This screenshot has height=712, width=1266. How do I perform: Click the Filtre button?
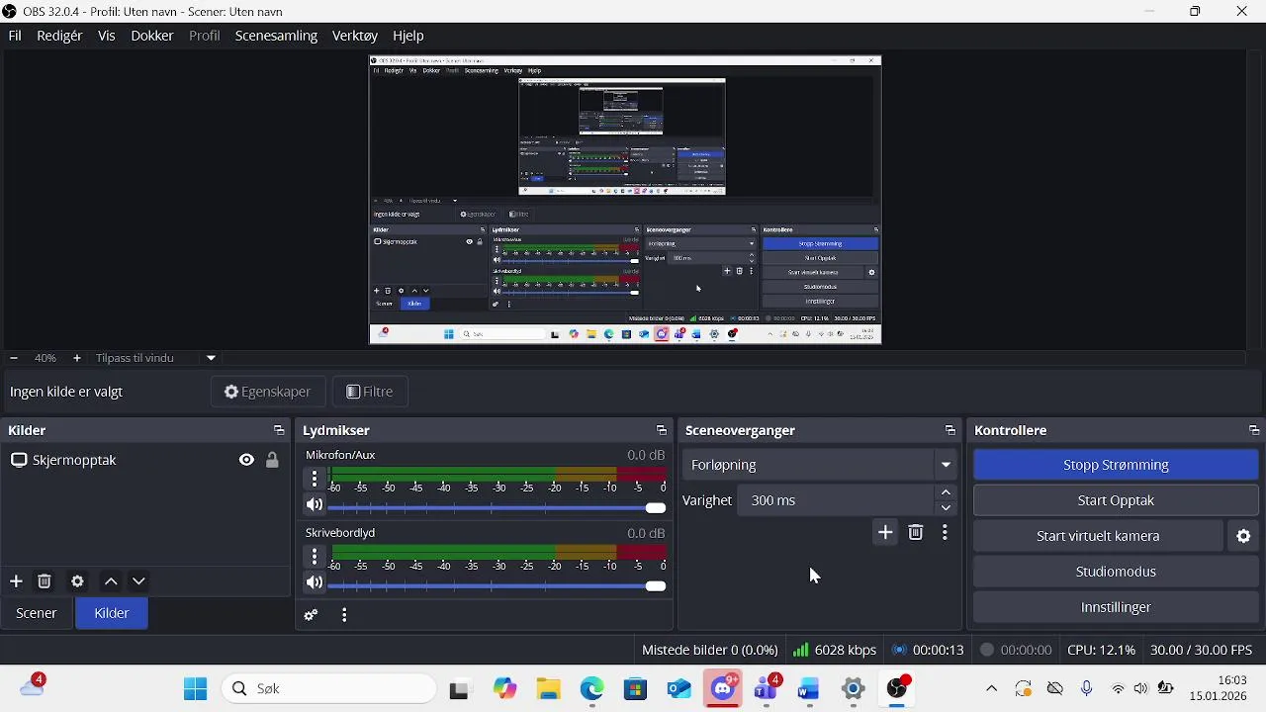[x=370, y=392]
